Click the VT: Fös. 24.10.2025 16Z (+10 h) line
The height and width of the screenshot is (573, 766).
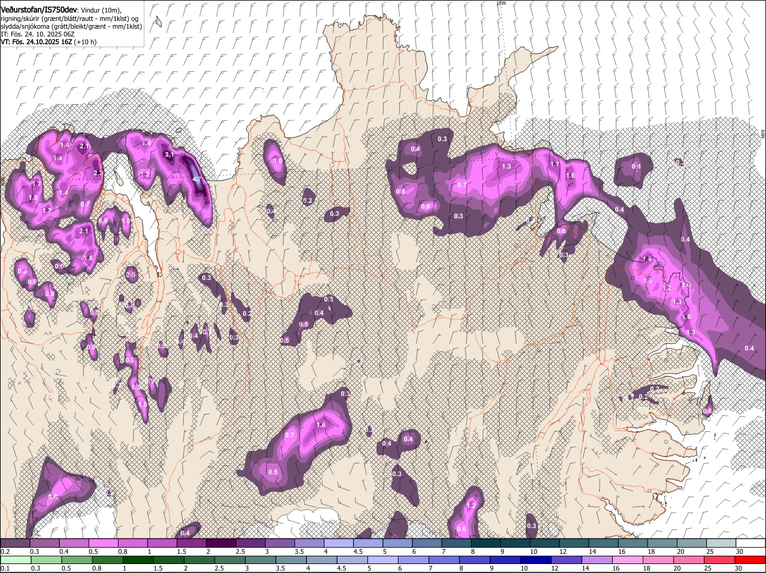point(48,42)
